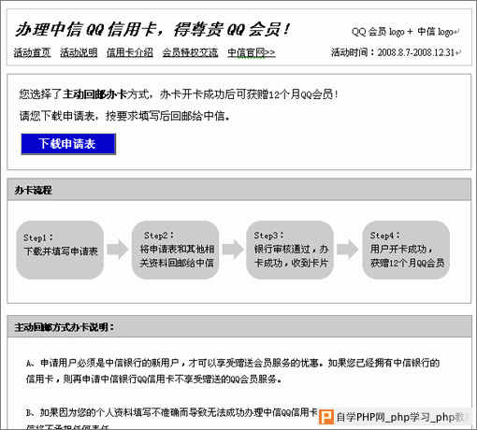Open the 会员特权交流 link
Image resolution: width=477 pixels, height=430 pixels.
(190, 52)
